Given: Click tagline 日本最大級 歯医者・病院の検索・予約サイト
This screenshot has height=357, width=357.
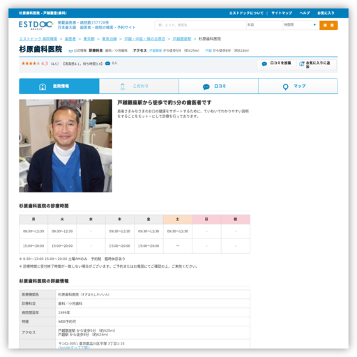Looking at the screenshot, I should pos(96,27).
